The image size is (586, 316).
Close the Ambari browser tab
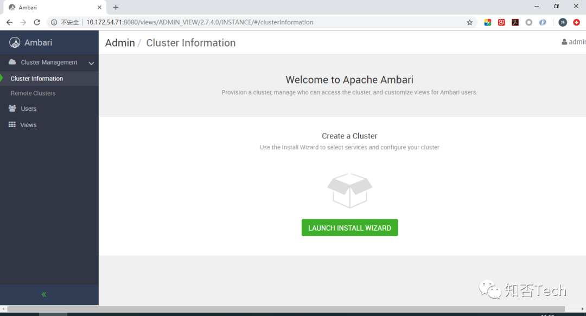(99, 7)
